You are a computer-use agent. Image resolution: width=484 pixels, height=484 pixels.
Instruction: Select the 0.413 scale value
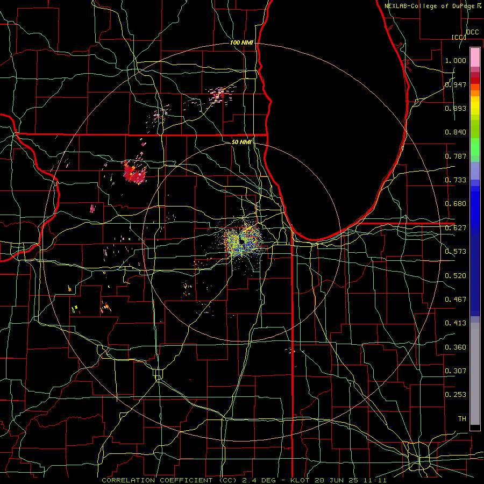[455, 323]
